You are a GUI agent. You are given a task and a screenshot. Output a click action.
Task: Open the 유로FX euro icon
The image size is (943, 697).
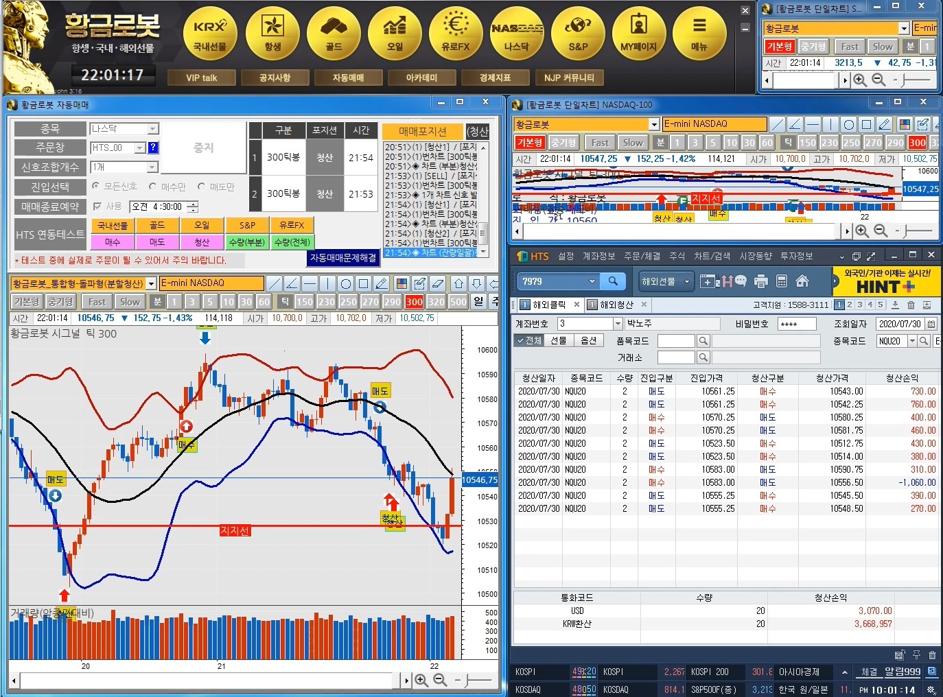tap(456, 33)
